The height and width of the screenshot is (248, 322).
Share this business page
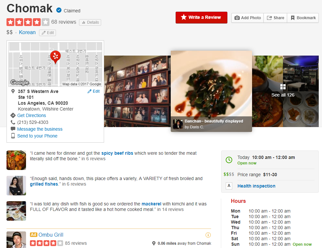[x=275, y=18]
